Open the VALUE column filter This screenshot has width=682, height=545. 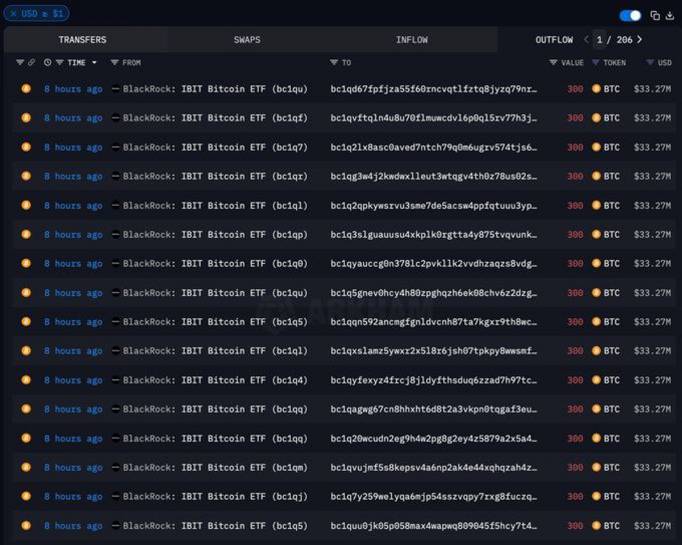[553, 63]
